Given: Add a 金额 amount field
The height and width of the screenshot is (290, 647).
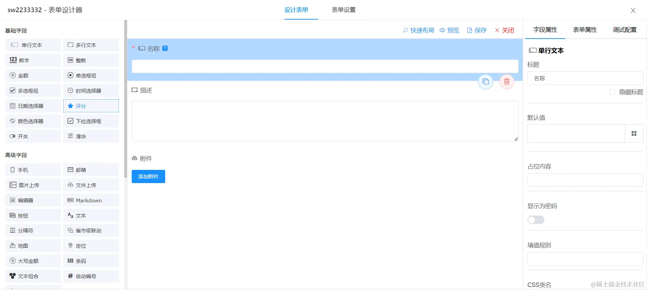Looking at the screenshot, I should (33, 75).
